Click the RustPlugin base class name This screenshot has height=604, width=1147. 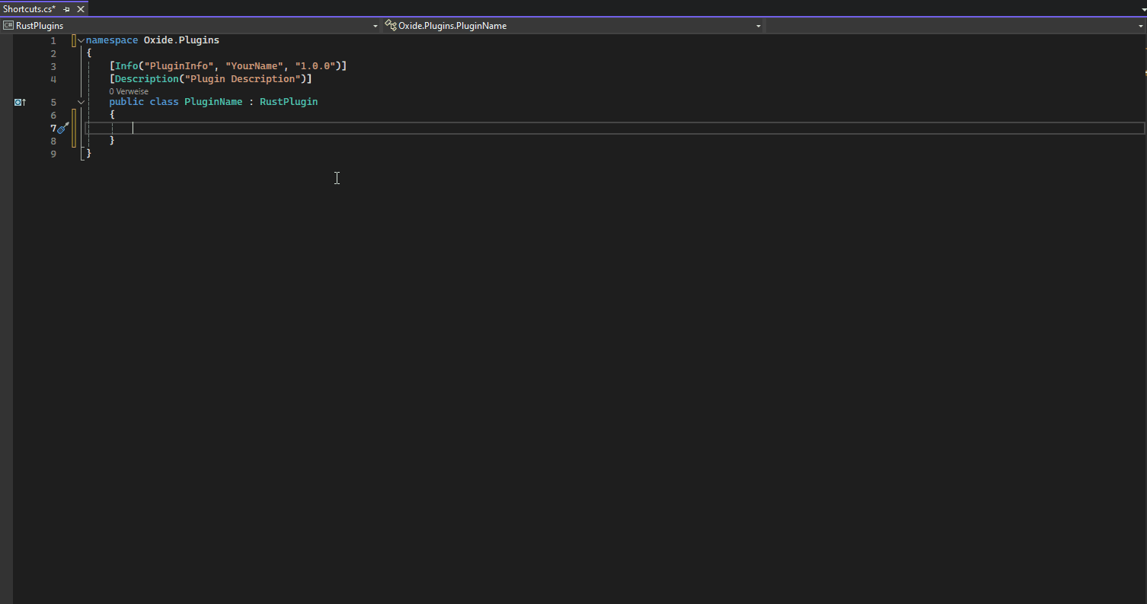tap(289, 102)
